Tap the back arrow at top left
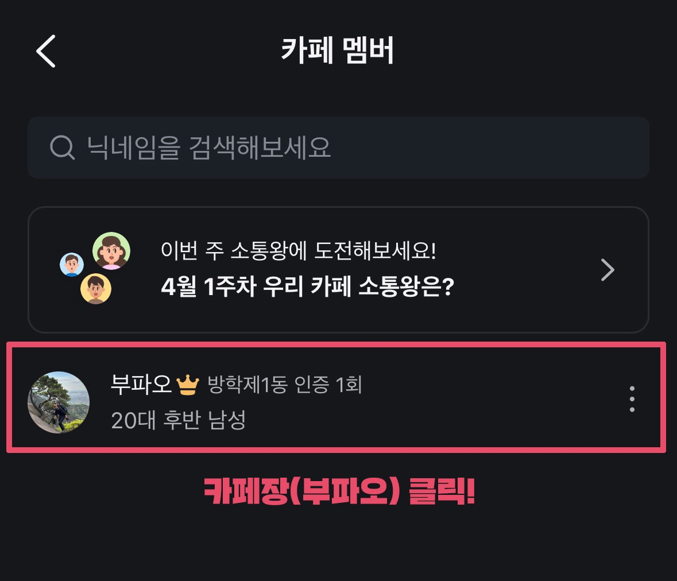 (x=45, y=51)
